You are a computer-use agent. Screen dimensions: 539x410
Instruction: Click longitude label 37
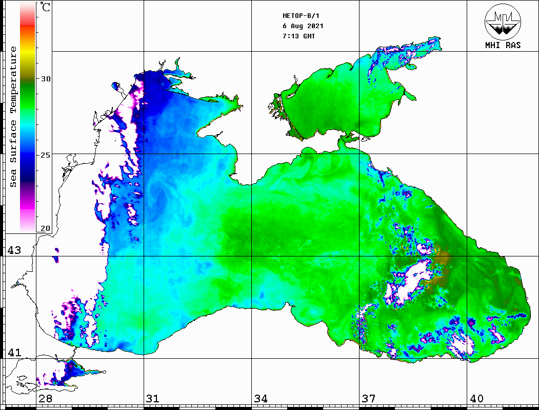pos(369,399)
